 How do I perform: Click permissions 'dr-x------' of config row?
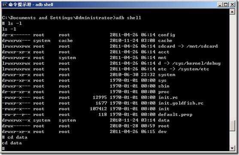tap(16, 35)
